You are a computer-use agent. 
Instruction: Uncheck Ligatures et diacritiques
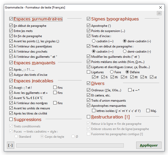pos(88,67)
